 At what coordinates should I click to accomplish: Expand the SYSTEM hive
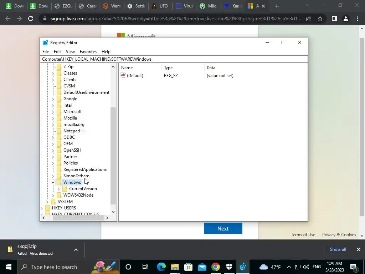(47, 202)
